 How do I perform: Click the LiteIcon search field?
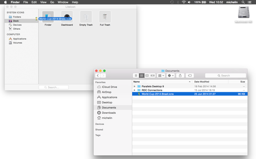pos(54,87)
